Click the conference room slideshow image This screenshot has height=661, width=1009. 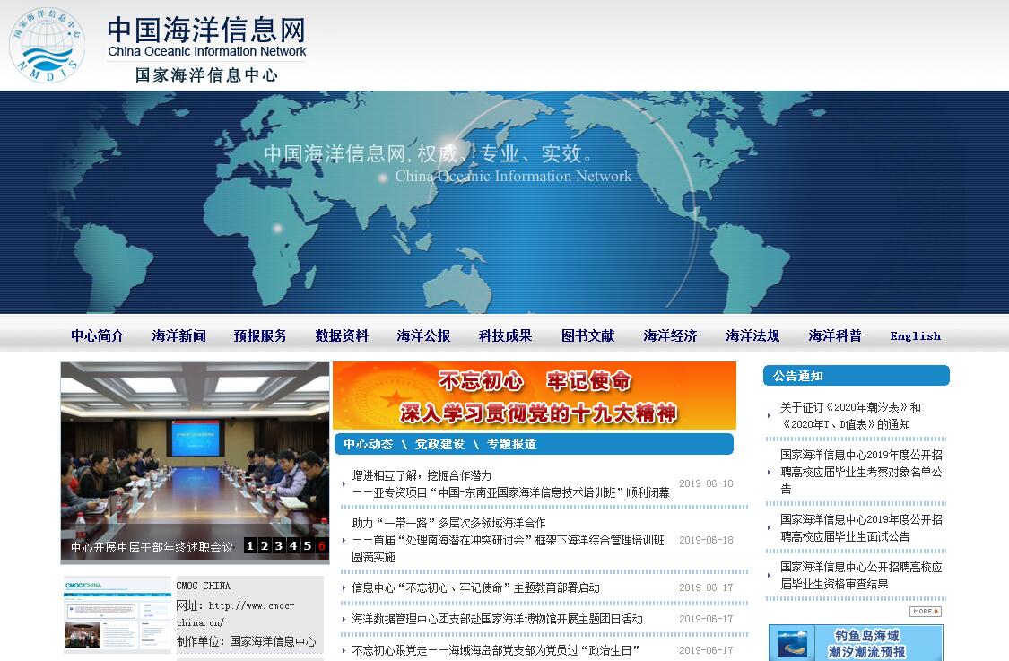point(195,448)
